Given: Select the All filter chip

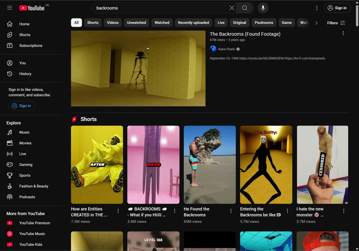Looking at the screenshot, I should (x=76, y=22).
